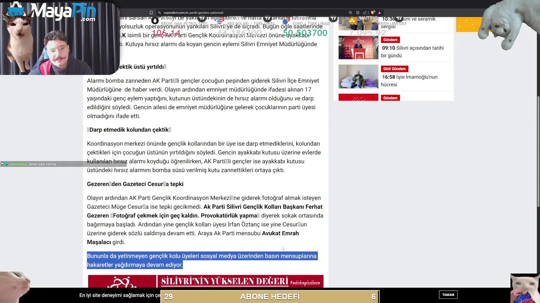
Task: Click the Gizli Gündem category tag
Action: click(394, 69)
